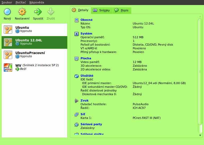204x145 pixels.
Task: Click the Sdílené složky folder icon
Action: [77, 134]
